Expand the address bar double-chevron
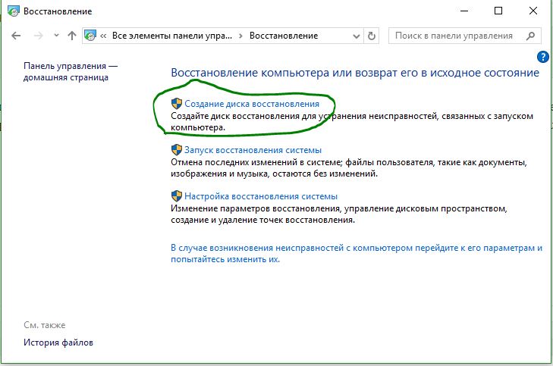The width and height of the screenshot is (553, 366). click(x=103, y=36)
